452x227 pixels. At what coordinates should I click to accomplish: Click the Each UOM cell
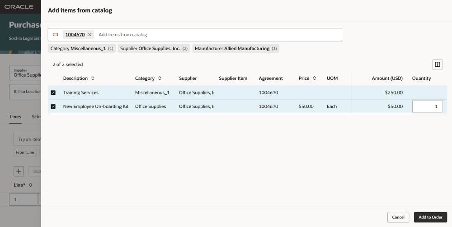pos(332,107)
